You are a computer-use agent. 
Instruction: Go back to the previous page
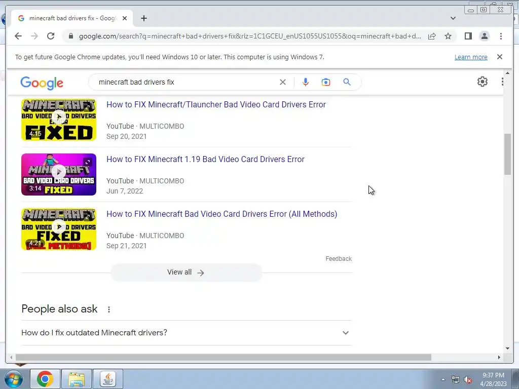[x=18, y=36]
